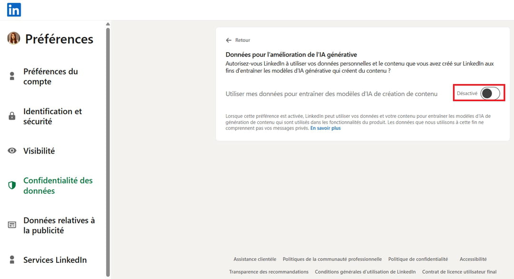Toggle the AI training data switch
The height and width of the screenshot is (279, 514).
coord(490,94)
